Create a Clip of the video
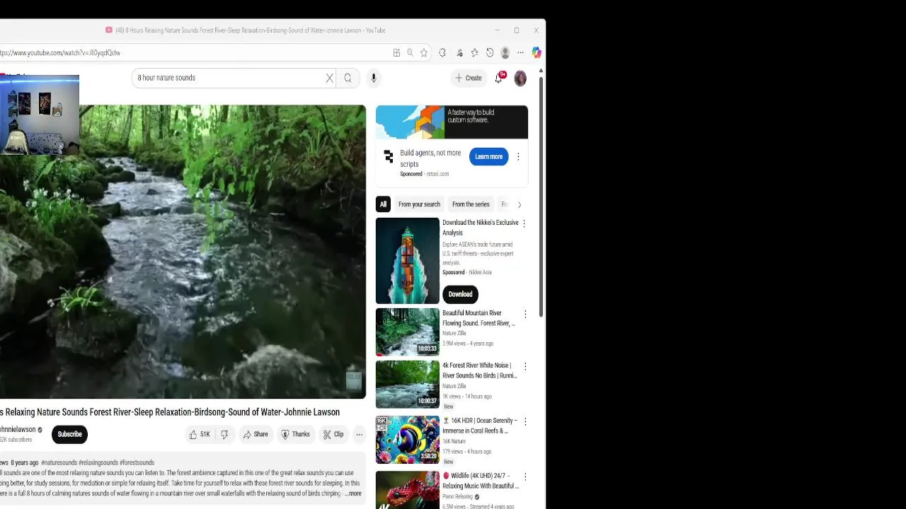Viewport: 906px width, 509px height. pos(333,435)
